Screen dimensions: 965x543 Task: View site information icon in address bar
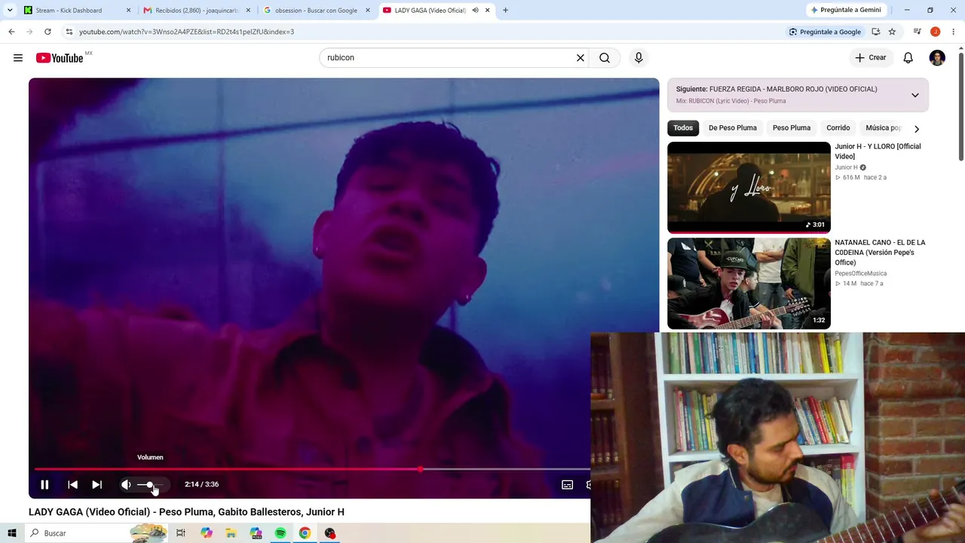click(69, 32)
